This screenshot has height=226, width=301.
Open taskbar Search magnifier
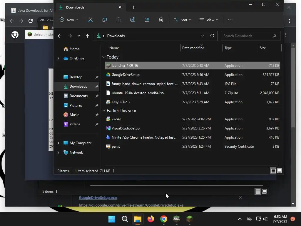click(x=125, y=219)
